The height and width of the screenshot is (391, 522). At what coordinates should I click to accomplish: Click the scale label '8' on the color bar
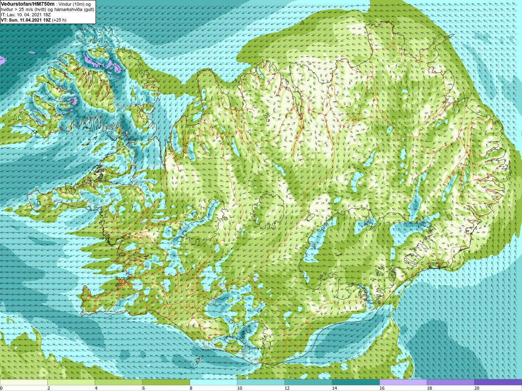pos(191,388)
